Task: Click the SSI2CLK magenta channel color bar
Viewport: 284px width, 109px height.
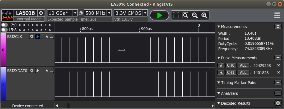Action: 3,50
